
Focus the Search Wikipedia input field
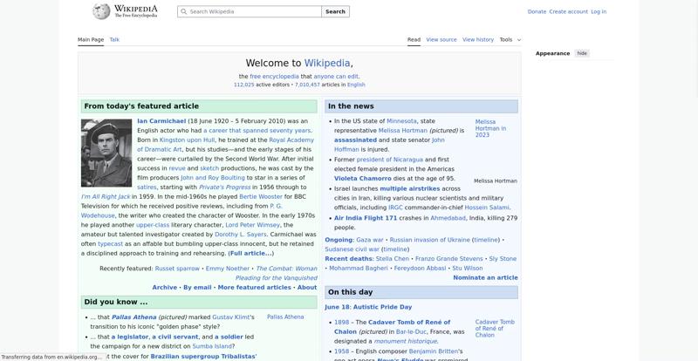click(x=250, y=11)
